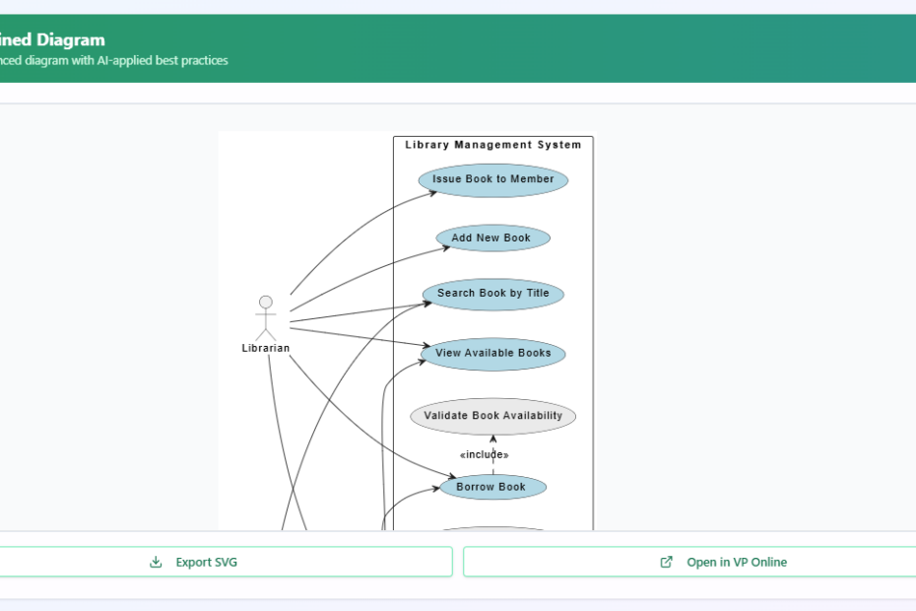This screenshot has width=916, height=611.
Task: Select the Search Book by Title use case
Action: pos(492,293)
